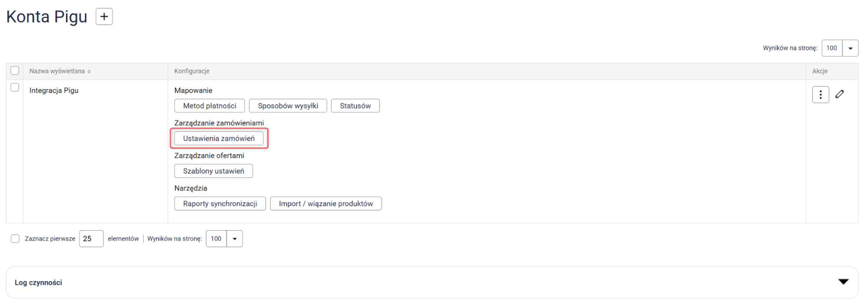Open Szablony ustawień
The image size is (866, 306).
click(213, 171)
